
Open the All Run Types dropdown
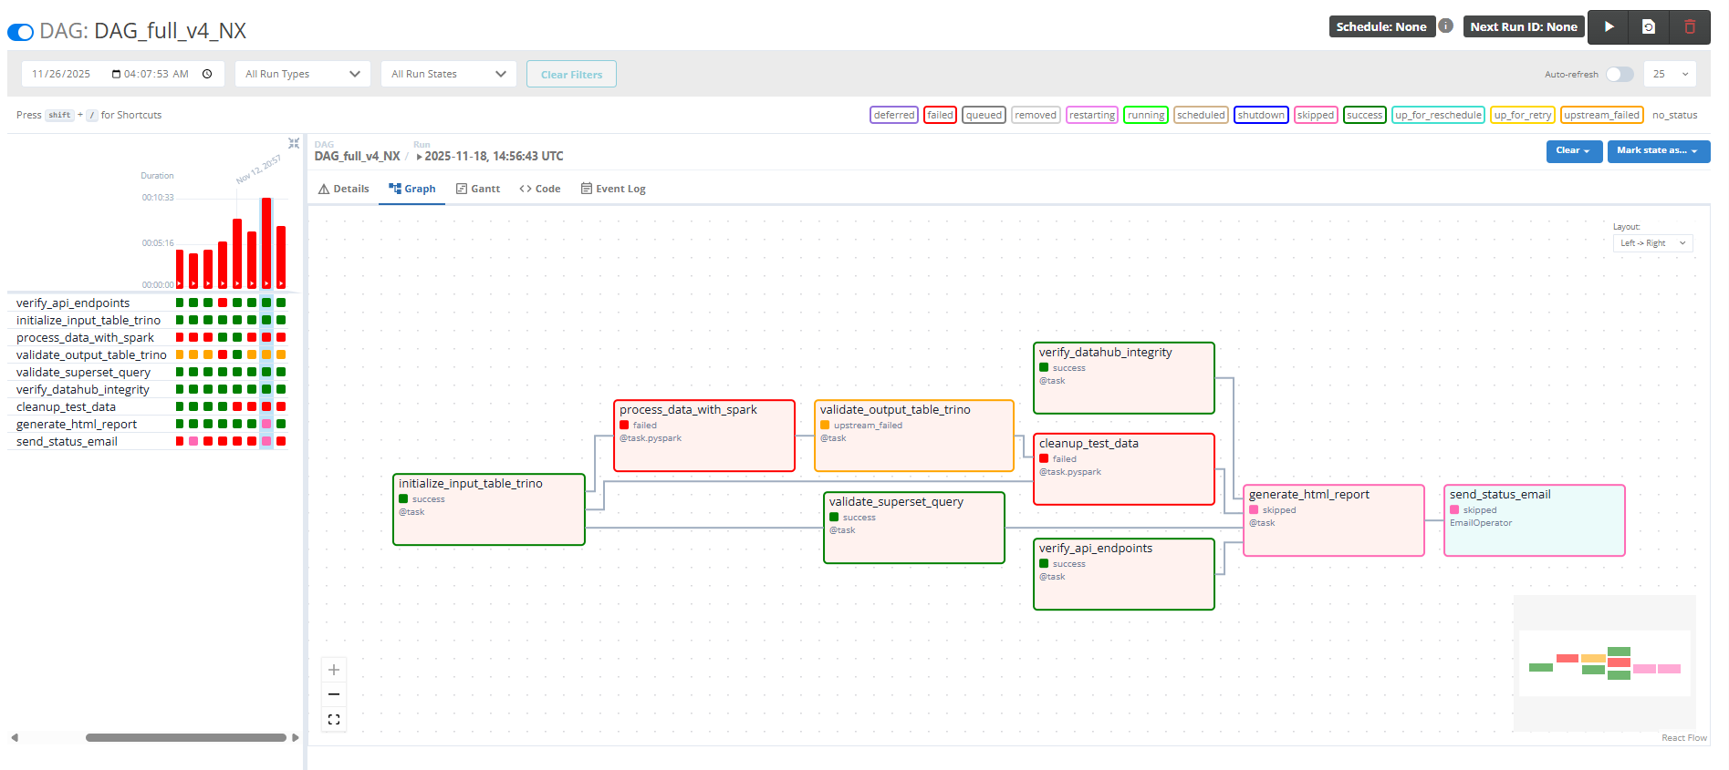pos(303,74)
